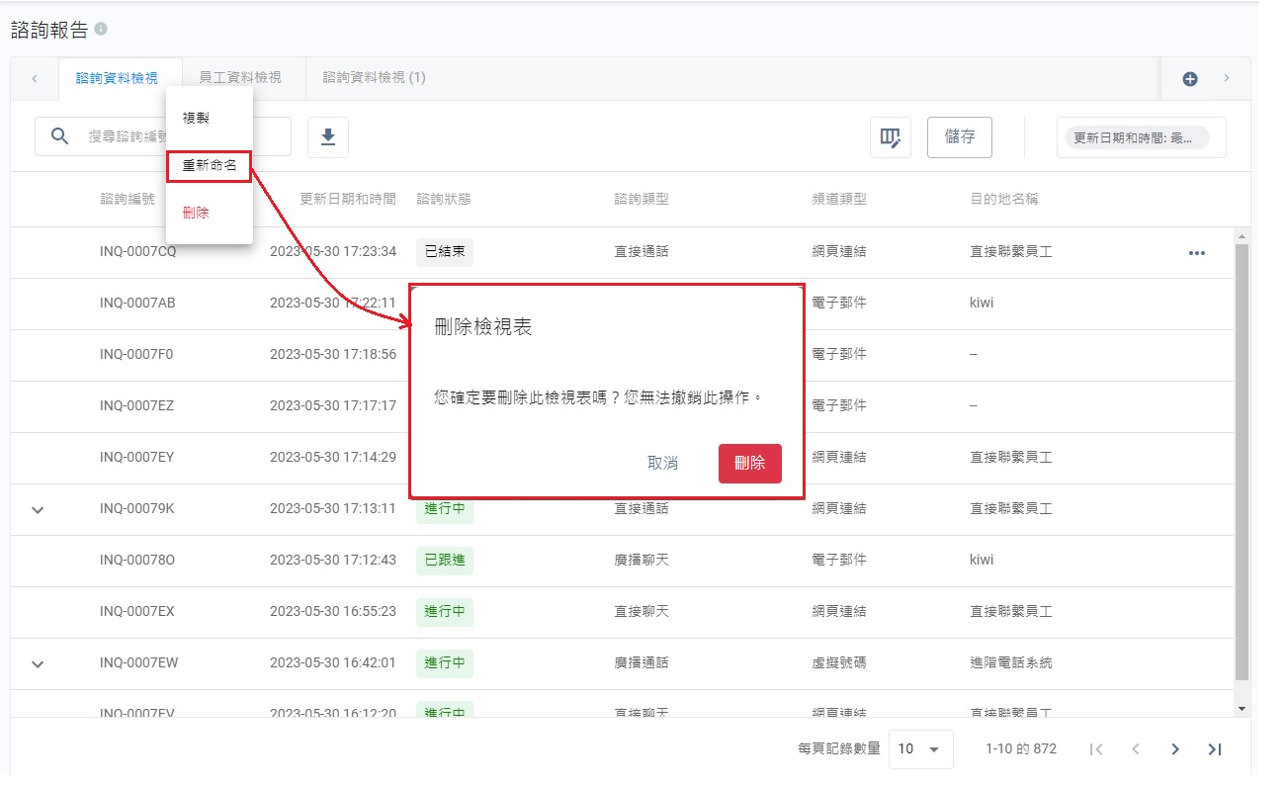Click the scrollbar down arrow
Viewport: 1285px width, 787px height.
[1242, 709]
